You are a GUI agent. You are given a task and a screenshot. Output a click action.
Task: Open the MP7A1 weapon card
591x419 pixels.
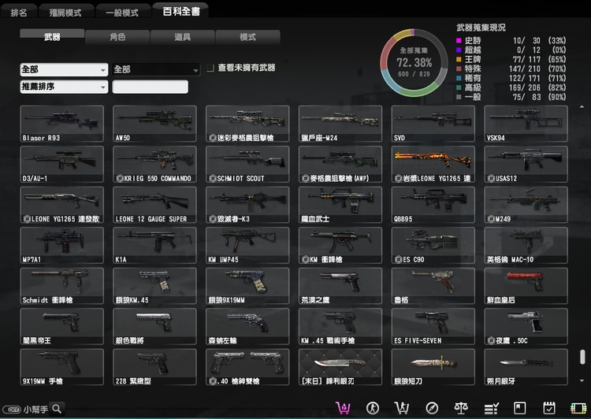(x=61, y=245)
